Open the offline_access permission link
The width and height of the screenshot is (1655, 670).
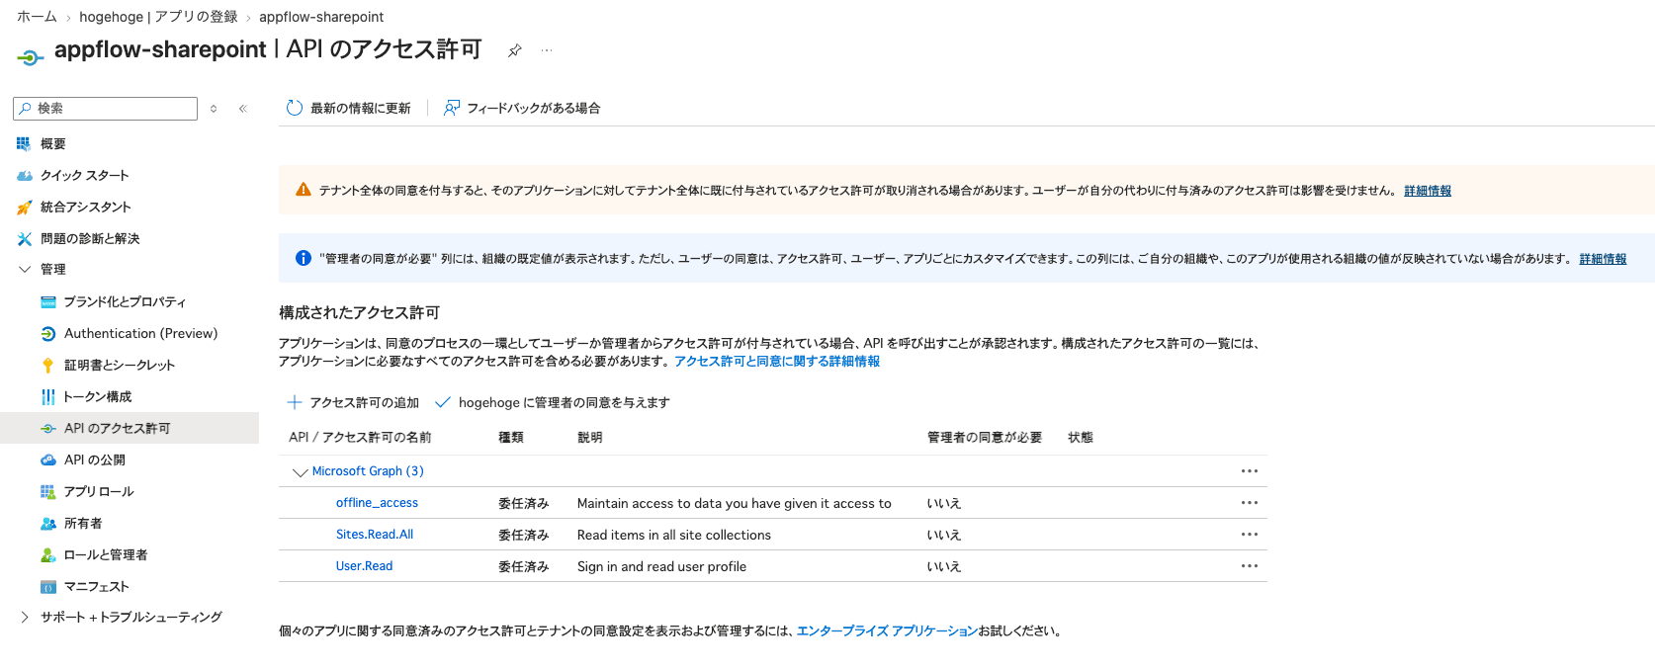point(377,503)
